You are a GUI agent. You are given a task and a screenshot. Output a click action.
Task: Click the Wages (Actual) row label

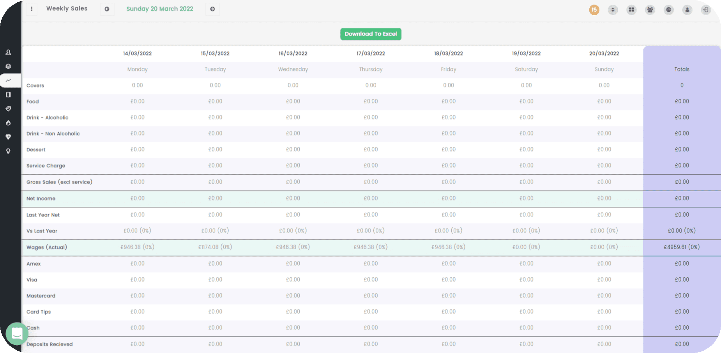(x=47, y=247)
